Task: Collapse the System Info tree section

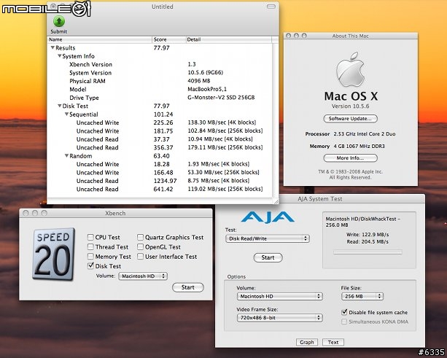Action: click(60, 56)
